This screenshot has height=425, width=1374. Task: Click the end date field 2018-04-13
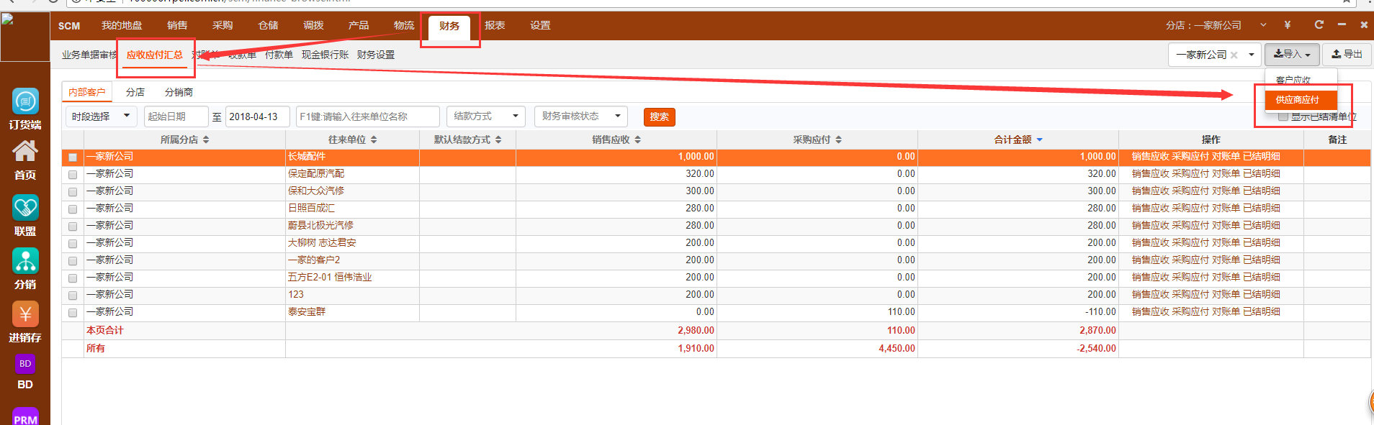pyautogui.click(x=257, y=116)
